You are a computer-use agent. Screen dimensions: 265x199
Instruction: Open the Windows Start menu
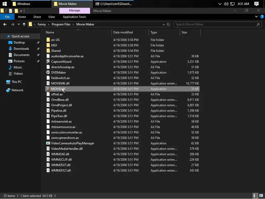[5, 4]
